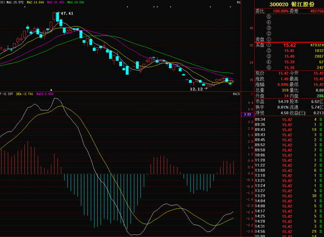Click the DEA:-2.741 indicator readout
The width and height of the screenshot is (324, 237).
point(24,94)
